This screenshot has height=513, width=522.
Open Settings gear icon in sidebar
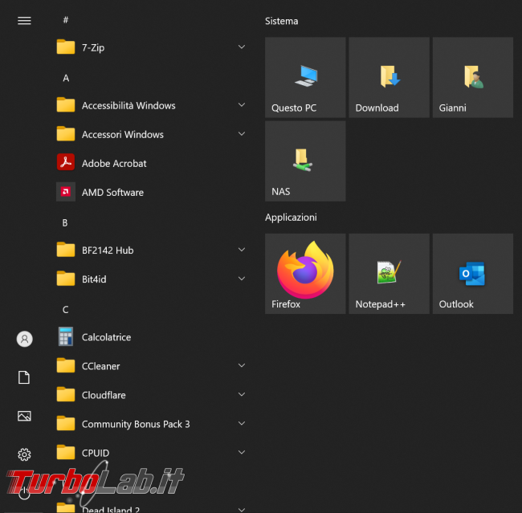click(x=24, y=454)
